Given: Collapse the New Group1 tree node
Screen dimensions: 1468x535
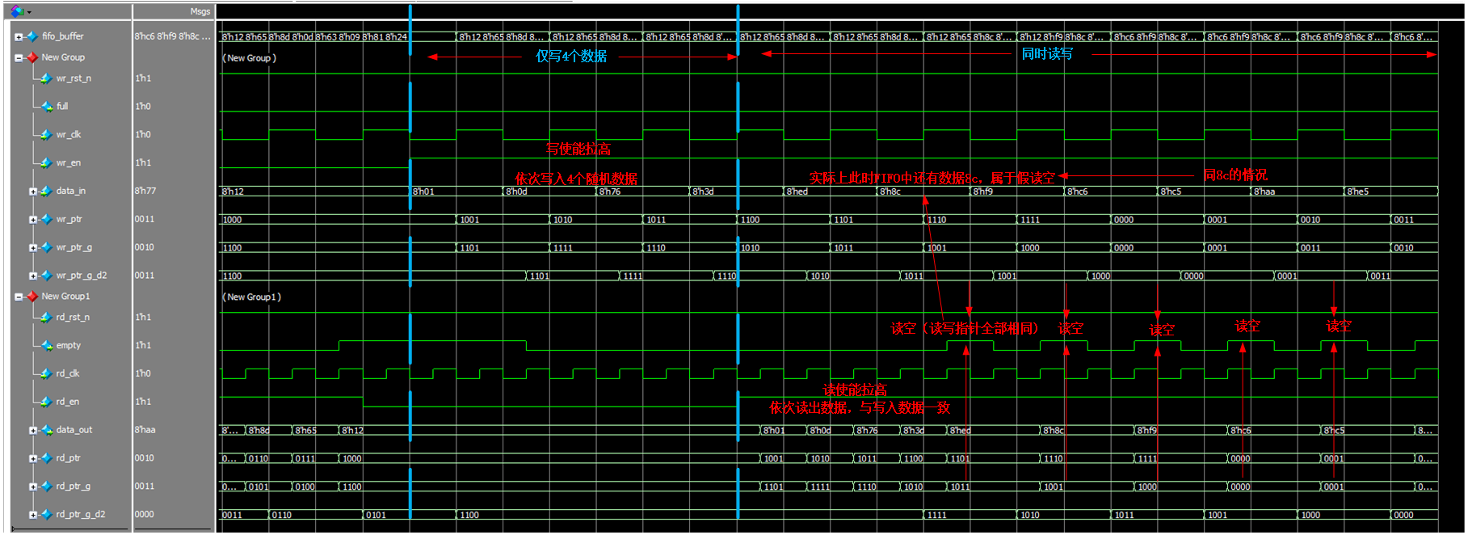Looking at the screenshot, I should 19,297.
